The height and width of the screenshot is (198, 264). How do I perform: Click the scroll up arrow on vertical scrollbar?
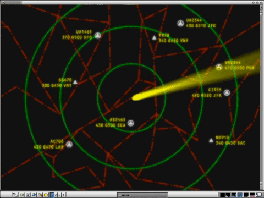pos(261,12)
